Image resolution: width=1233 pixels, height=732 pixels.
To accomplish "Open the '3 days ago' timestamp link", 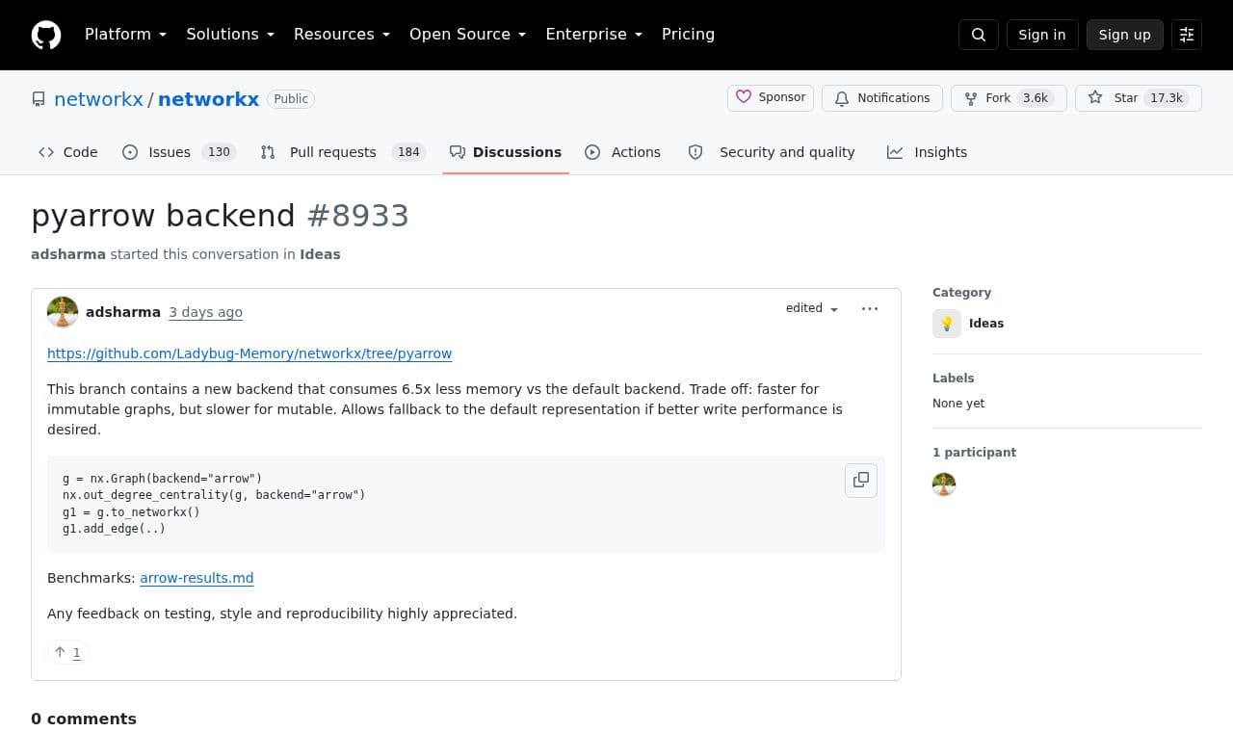I will (x=205, y=312).
